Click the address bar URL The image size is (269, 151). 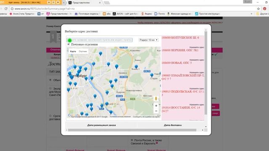[x=45, y=8]
